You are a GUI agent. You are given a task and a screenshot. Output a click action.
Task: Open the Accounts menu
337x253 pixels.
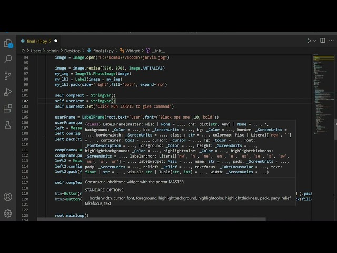8,197
